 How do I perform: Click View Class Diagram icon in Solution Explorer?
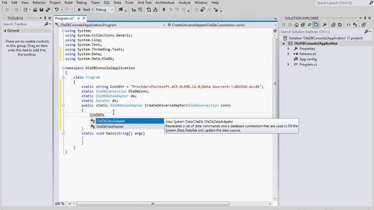coord(355,24)
